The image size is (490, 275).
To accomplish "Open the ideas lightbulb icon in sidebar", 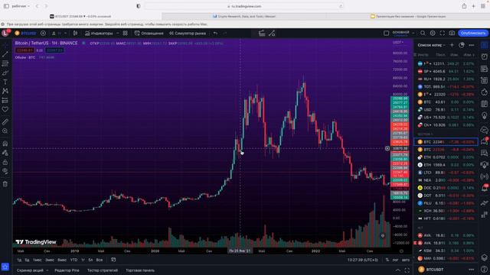I will [485, 115].
